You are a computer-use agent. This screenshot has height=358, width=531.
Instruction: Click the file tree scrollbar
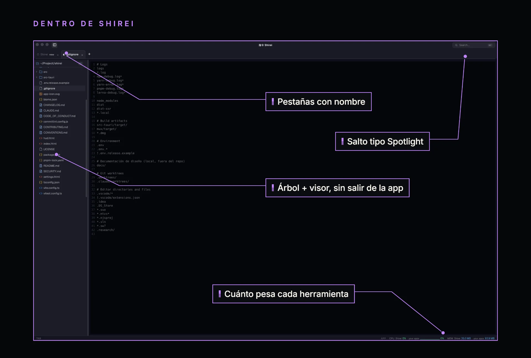pos(86,148)
